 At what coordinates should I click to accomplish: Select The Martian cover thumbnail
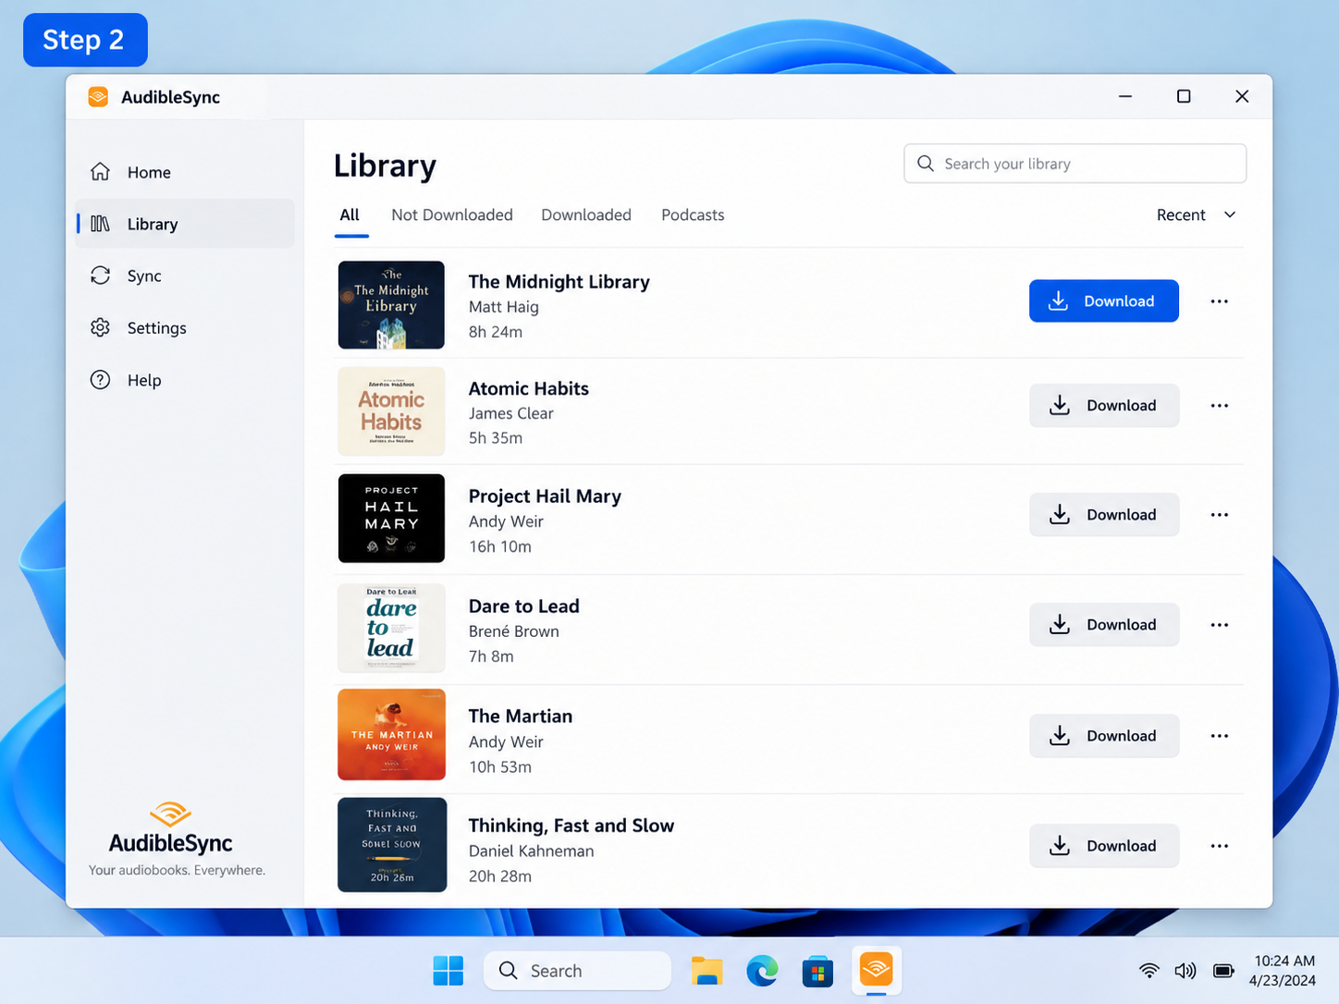[391, 734]
